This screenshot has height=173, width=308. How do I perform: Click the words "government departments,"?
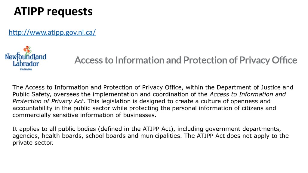pos(243,129)
